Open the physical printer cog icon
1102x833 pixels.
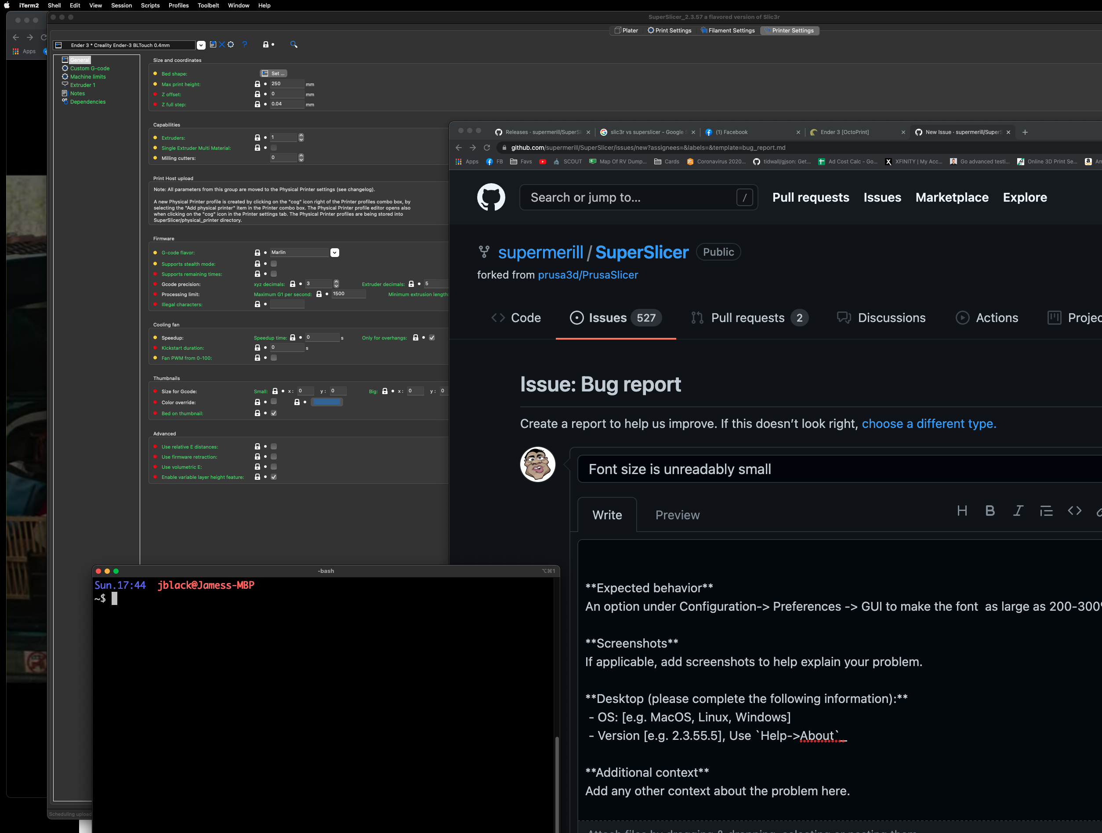(231, 45)
